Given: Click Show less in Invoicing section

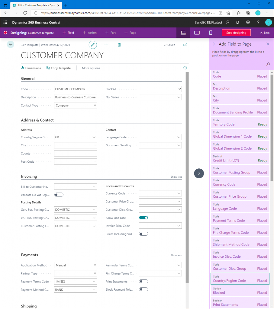Looking at the screenshot, I should (x=176, y=177).
